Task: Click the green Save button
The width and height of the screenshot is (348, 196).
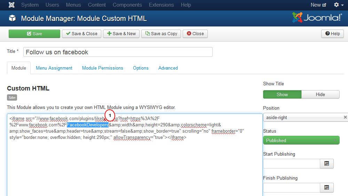Action: (34, 34)
